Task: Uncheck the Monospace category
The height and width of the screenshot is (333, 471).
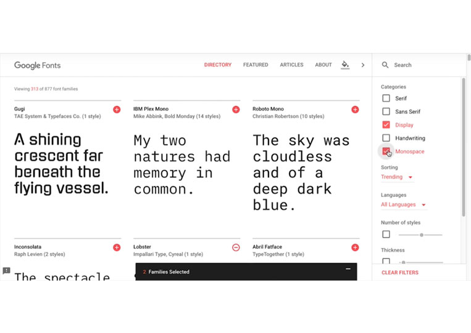Action: [386, 151]
